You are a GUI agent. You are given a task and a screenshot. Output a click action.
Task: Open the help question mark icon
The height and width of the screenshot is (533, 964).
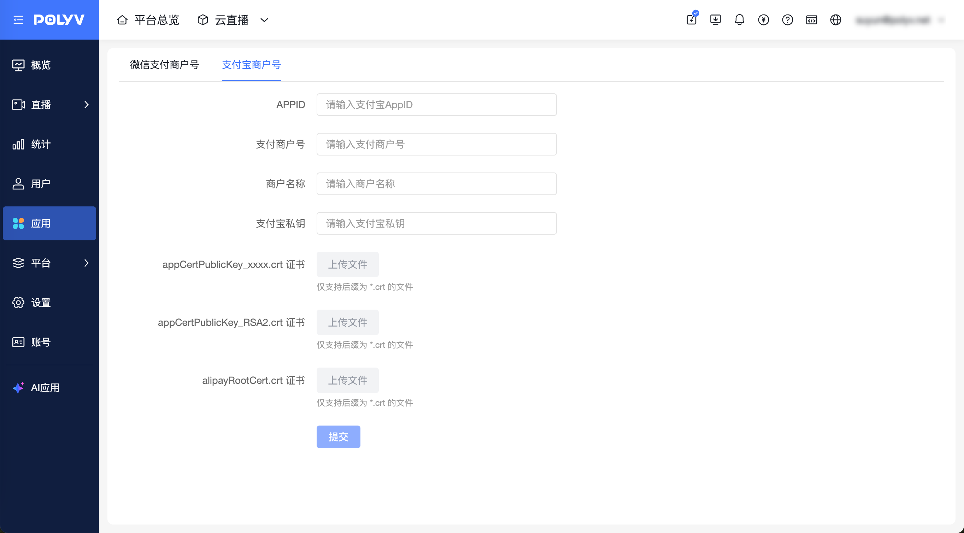tap(787, 20)
